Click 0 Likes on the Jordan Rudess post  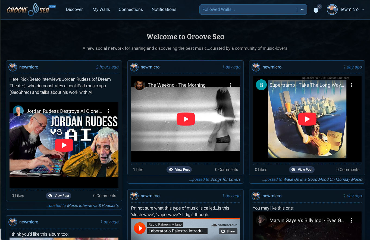point(18,196)
